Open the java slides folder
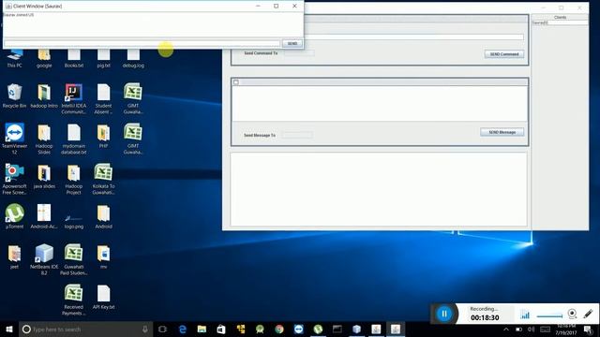Viewport: 600px width, 337px height. click(x=44, y=176)
